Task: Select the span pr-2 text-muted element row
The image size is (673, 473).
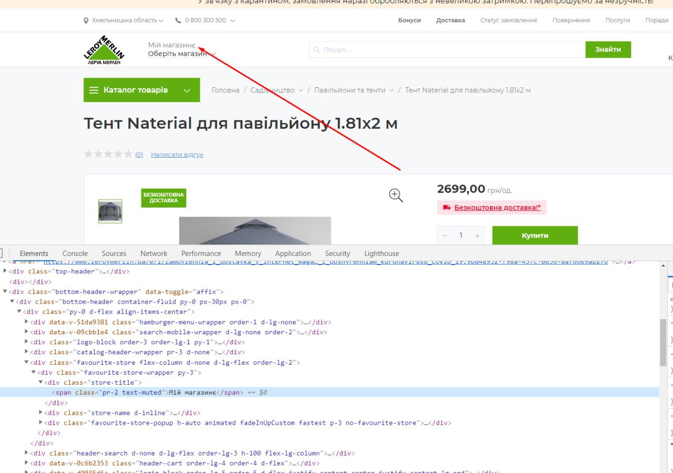Action: tap(329, 393)
